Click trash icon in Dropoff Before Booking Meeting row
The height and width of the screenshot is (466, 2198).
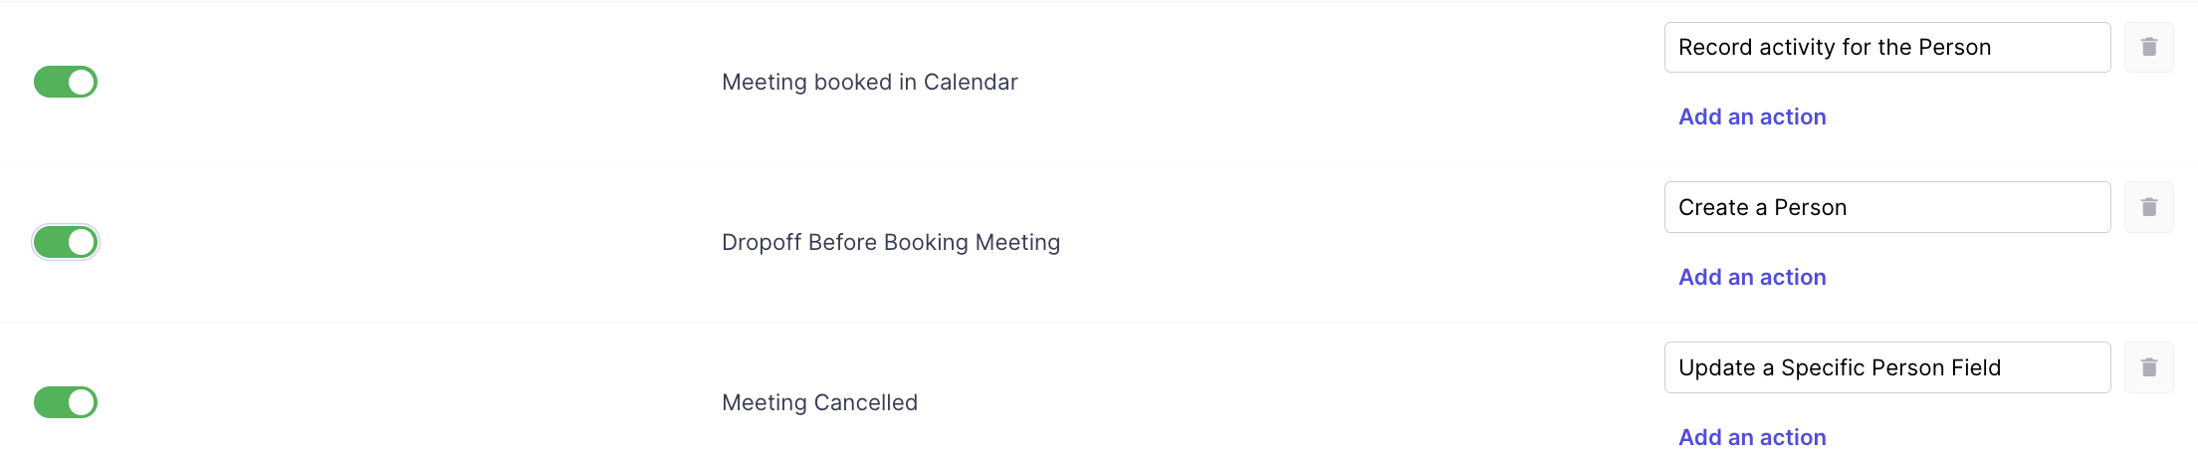tap(2148, 207)
